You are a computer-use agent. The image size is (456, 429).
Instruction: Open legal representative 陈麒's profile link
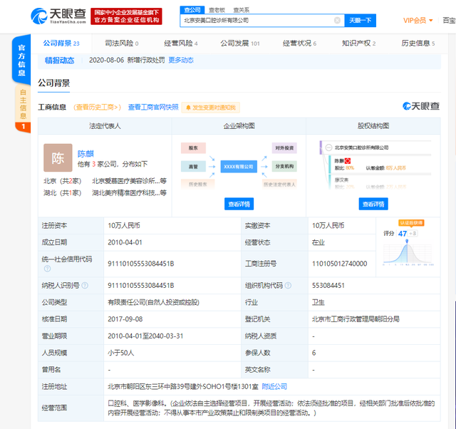85,153
